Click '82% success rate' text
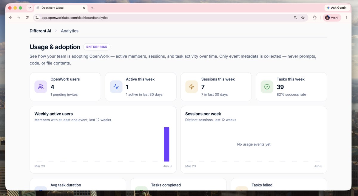The image size is (358, 196). (291, 95)
